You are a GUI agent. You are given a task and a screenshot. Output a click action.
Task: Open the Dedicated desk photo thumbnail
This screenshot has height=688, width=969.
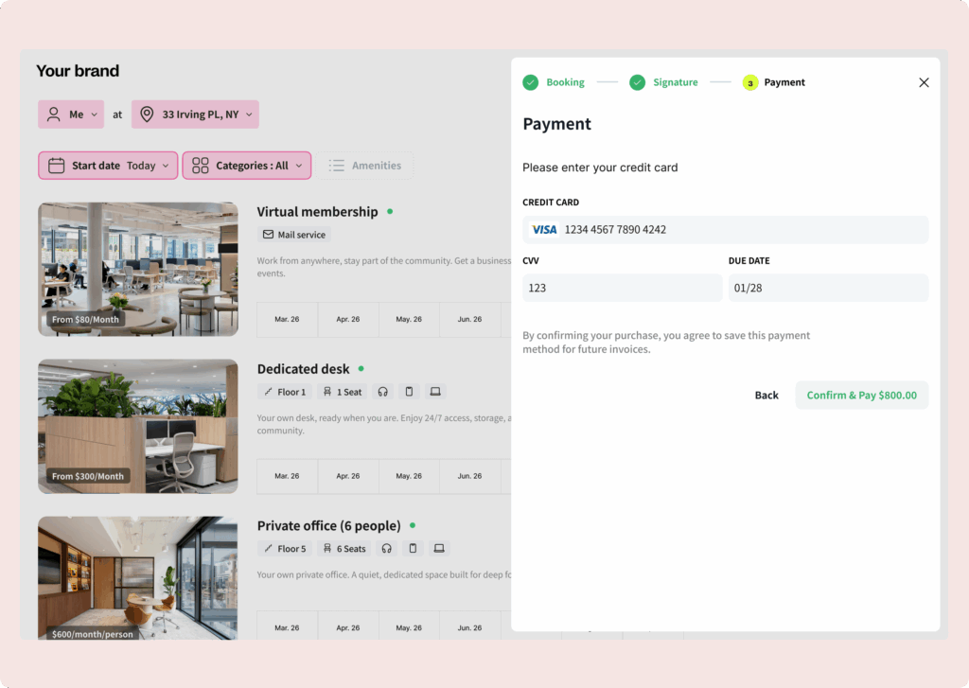tap(138, 427)
